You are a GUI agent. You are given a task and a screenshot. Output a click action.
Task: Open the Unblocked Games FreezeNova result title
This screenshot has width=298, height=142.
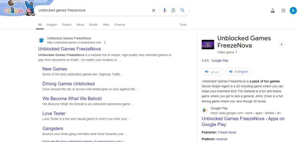(x=69, y=49)
